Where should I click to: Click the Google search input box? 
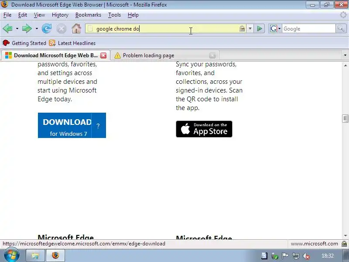click(x=308, y=29)
